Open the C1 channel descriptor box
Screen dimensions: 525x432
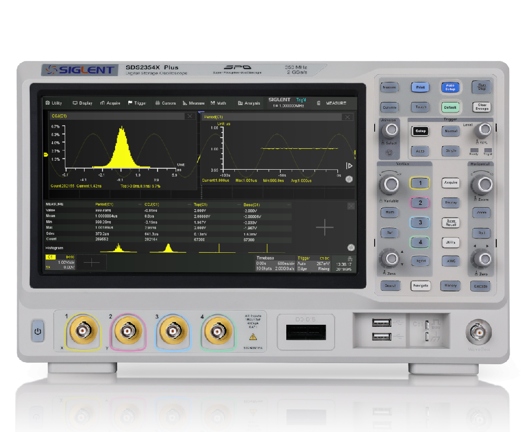click(60, 262)
